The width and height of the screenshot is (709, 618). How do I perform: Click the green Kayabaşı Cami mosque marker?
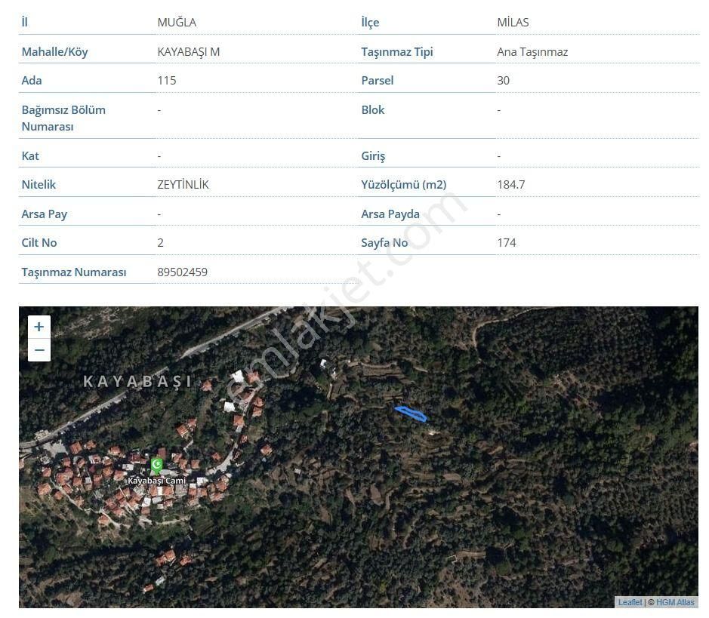coord(156,465)
